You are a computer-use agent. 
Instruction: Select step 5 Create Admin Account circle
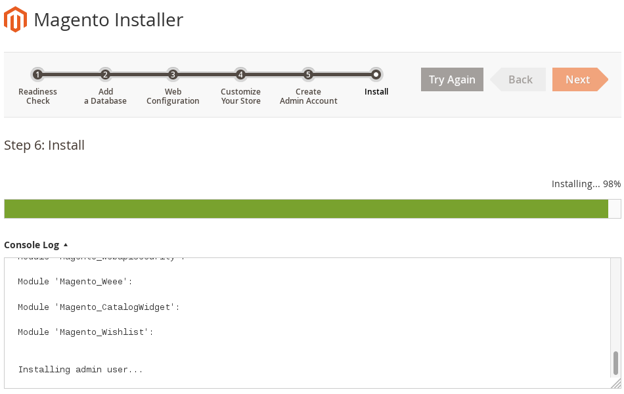[x=308, y=74]
